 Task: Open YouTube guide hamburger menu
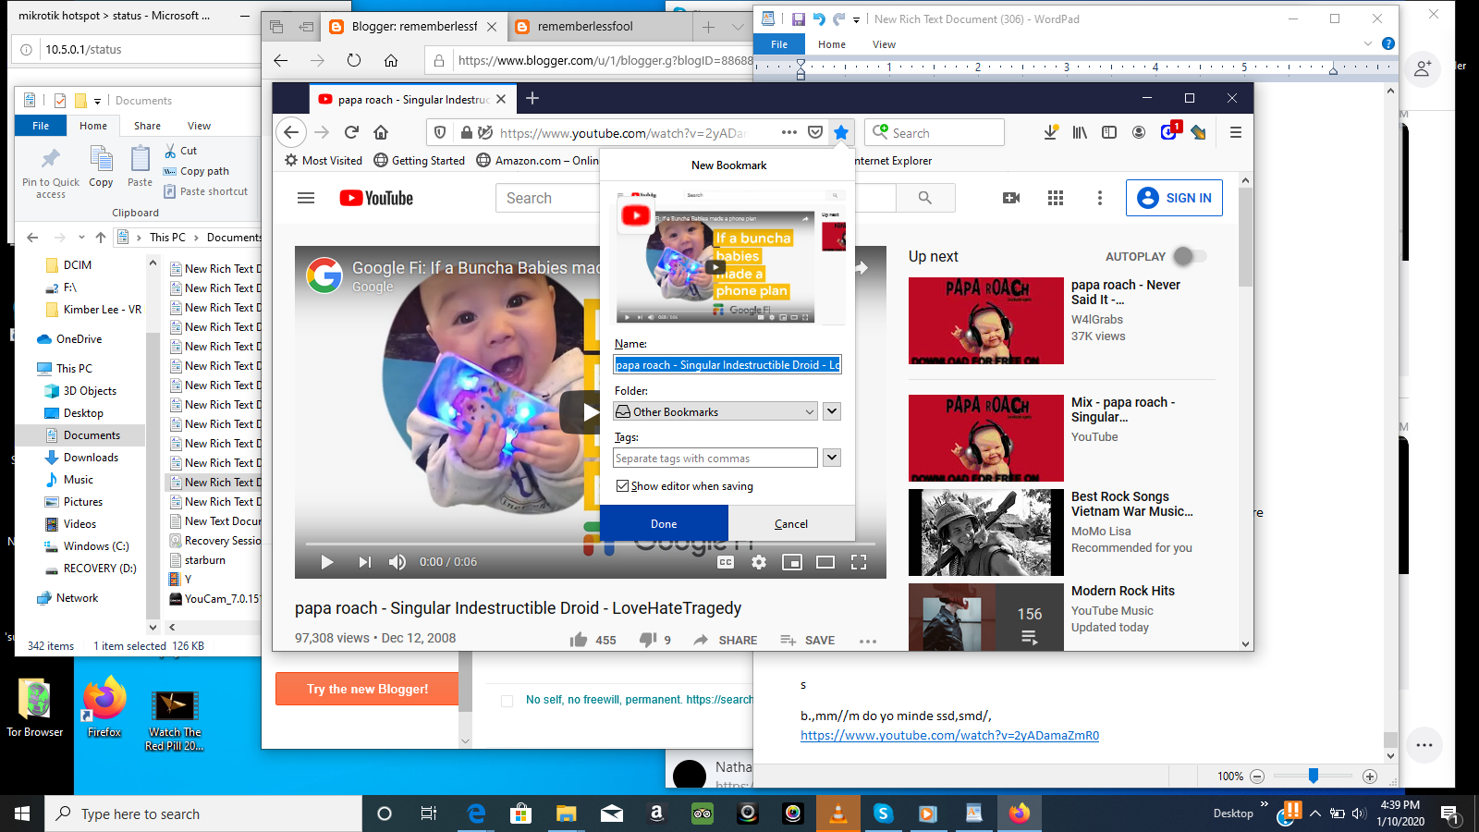pyautogui.click(x=306, y=198)
